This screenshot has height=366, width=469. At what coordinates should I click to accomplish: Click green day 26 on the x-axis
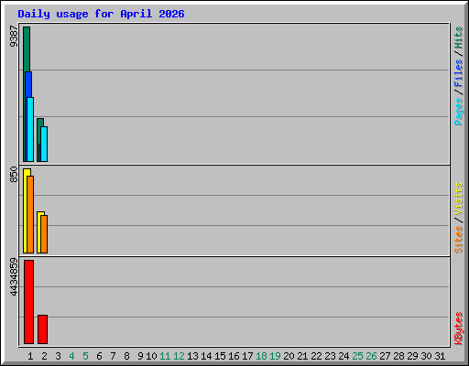371,356
